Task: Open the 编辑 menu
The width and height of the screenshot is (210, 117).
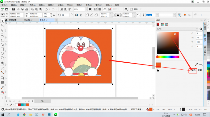Action: [14, 5]
